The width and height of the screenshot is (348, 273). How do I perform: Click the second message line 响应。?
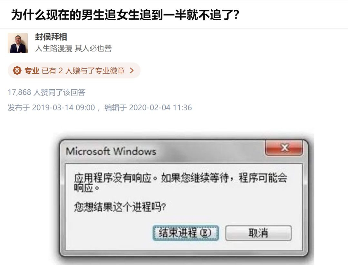click(x=87, y=188)
